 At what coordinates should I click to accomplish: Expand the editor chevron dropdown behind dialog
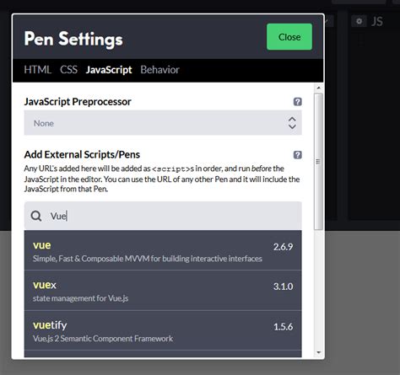pos(328,21)
